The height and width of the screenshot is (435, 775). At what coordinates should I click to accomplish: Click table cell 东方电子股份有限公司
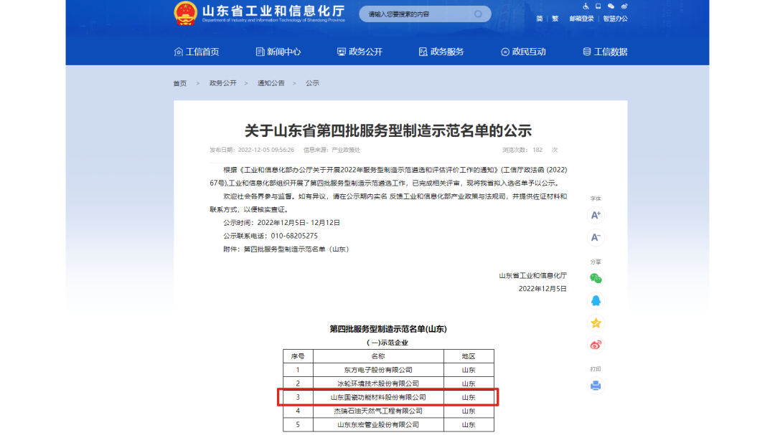tap(378, 370)
